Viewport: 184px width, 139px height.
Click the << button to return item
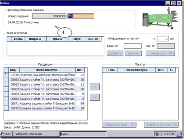[95, 97]
